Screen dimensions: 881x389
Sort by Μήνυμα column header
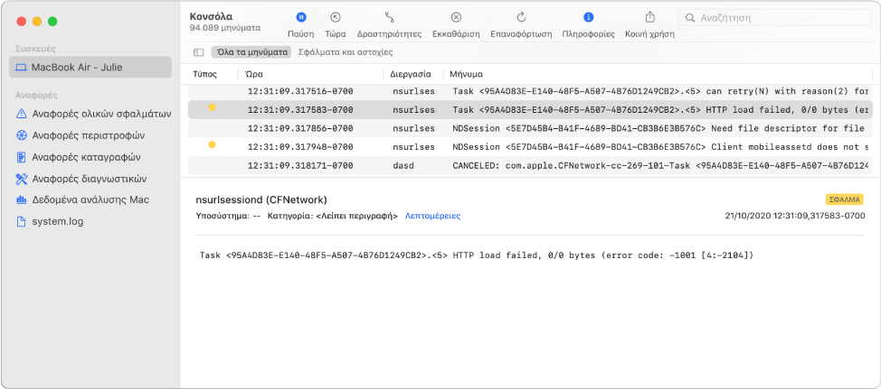[466, 74]
